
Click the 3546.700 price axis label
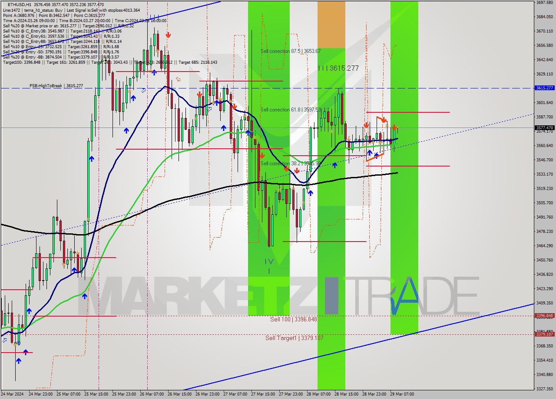coord(544,160)
